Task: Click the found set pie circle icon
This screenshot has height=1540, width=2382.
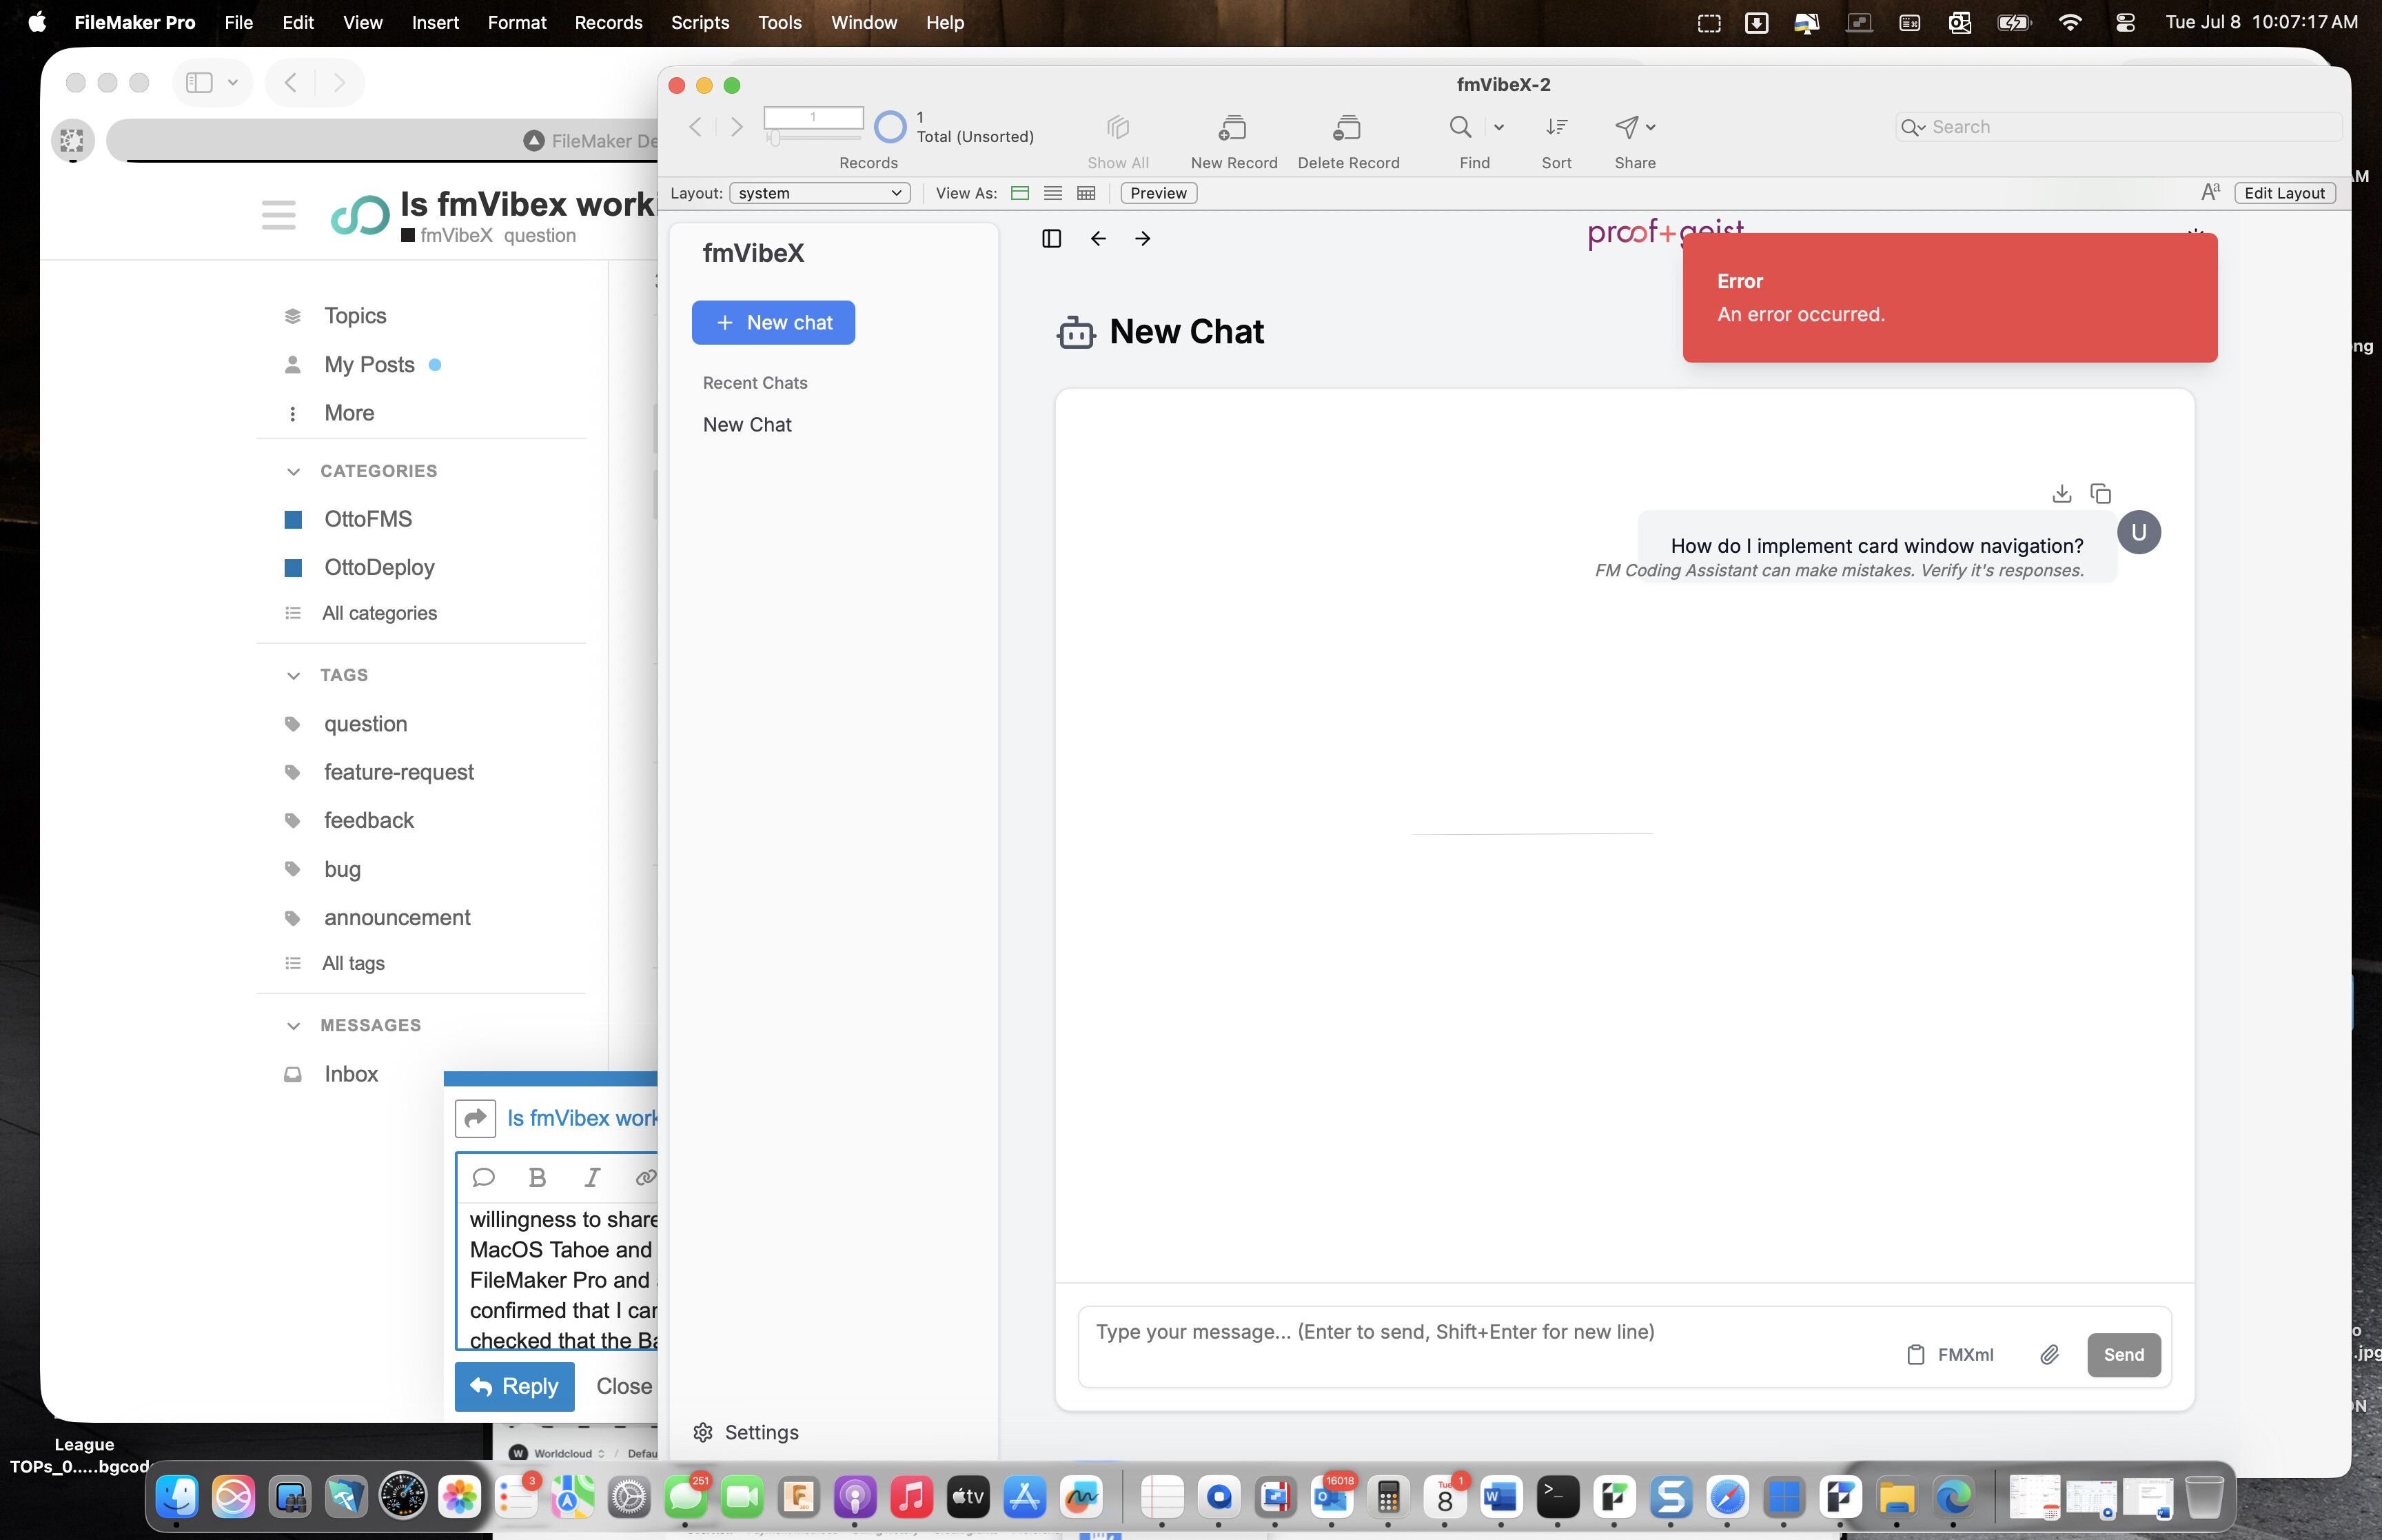Action: point(890,127)
